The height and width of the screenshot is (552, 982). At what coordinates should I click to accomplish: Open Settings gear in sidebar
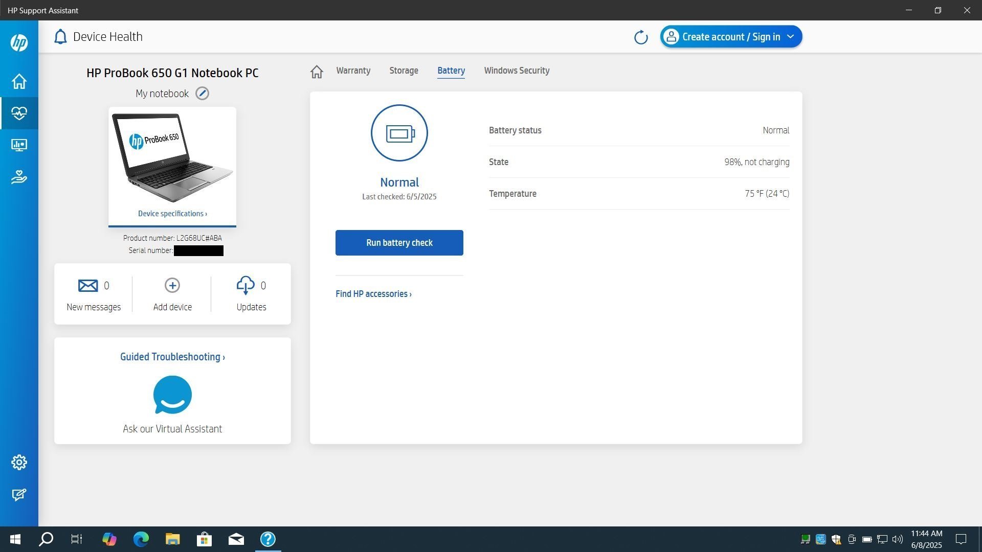point(19,462)
